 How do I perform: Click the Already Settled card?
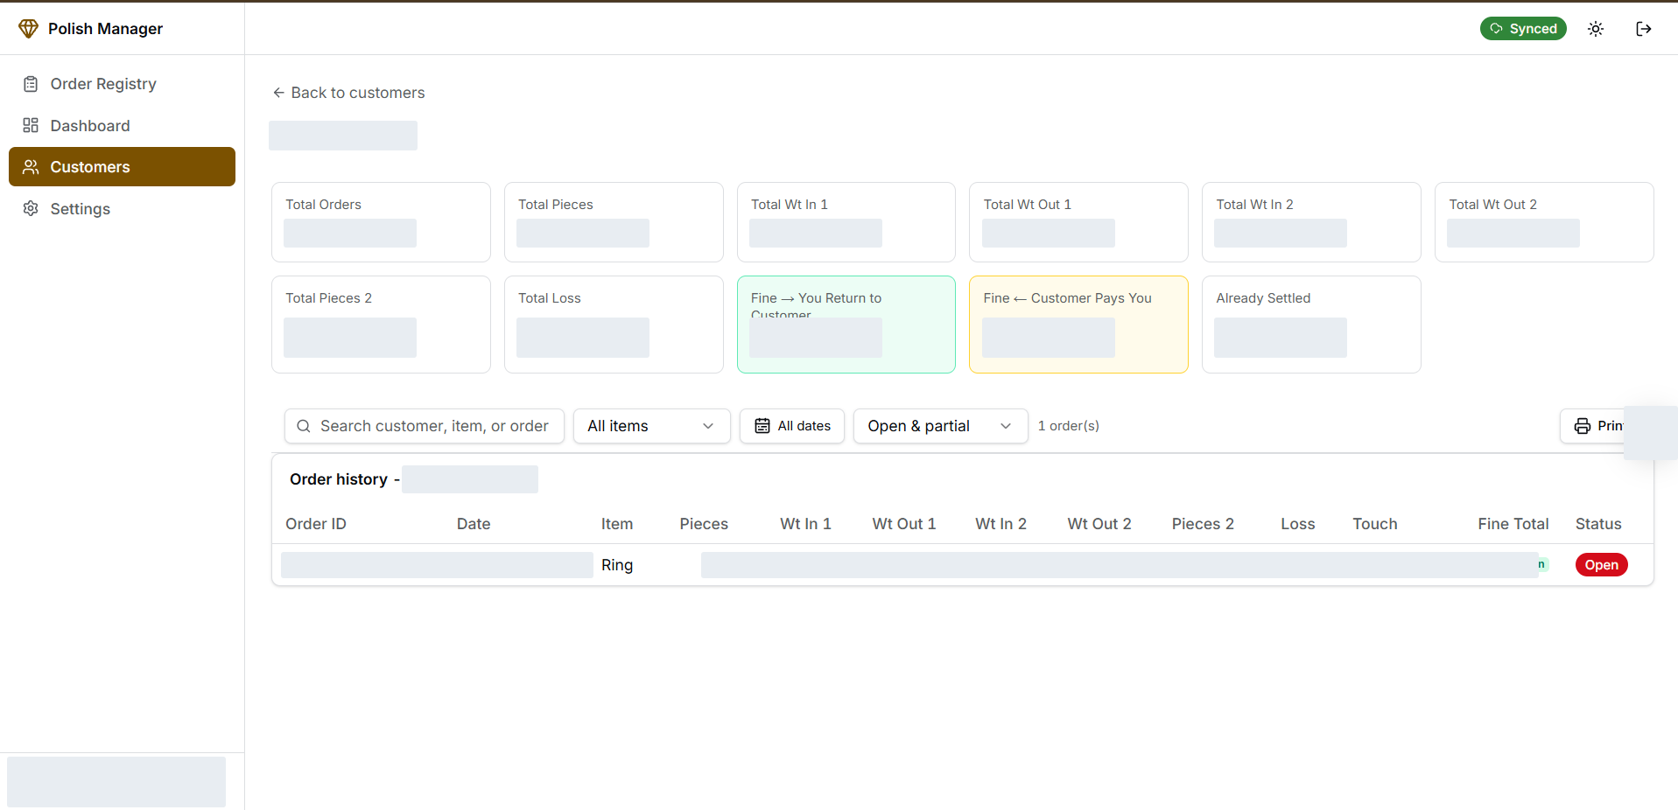click(1311, 325)
